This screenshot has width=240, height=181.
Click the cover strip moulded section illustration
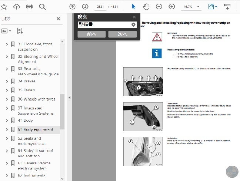(x=143, y=116)
